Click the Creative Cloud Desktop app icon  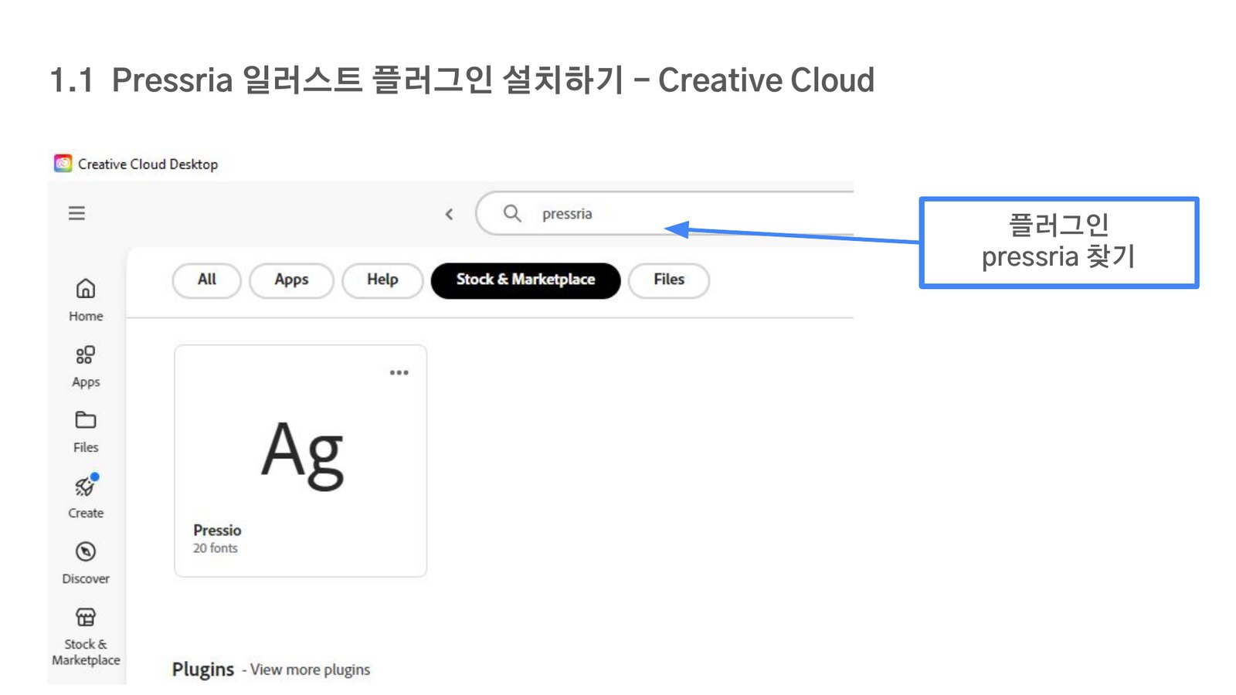(x=63, y=164)
